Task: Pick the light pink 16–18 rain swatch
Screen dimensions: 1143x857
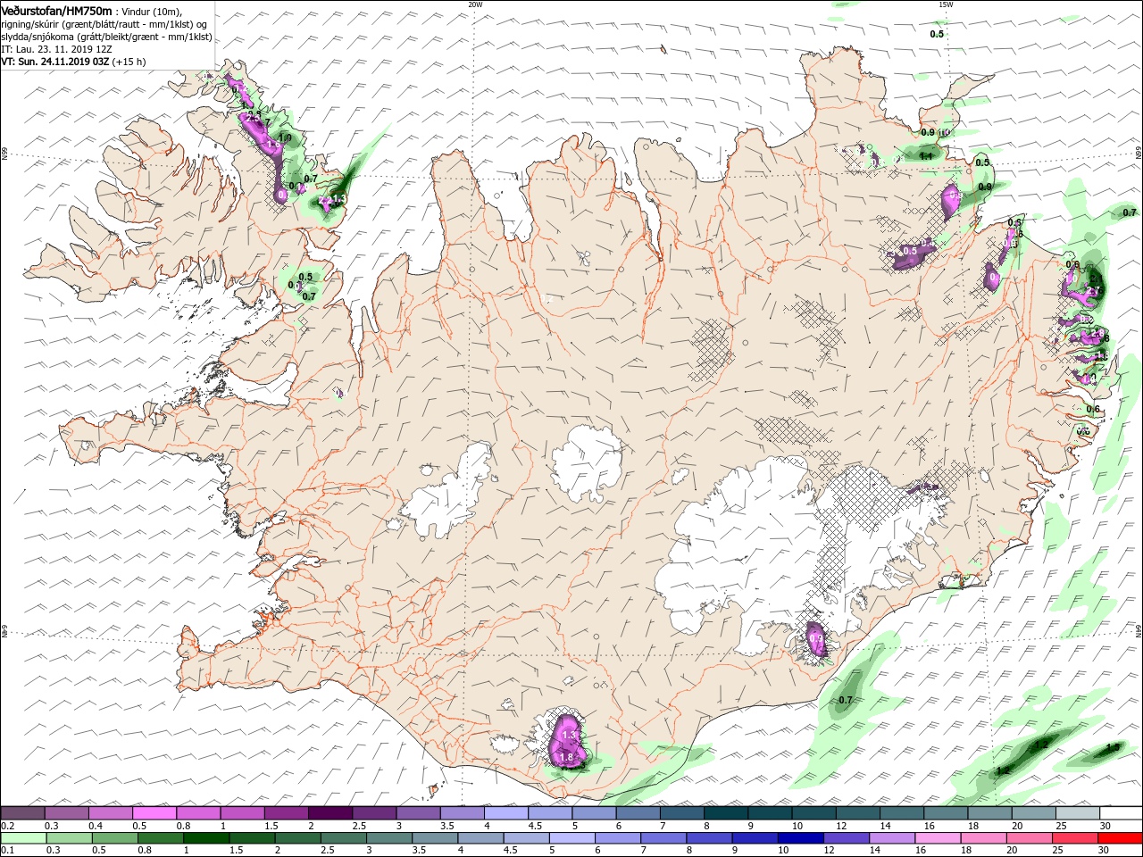Action: pyautogui.click(x=939, y=837)
